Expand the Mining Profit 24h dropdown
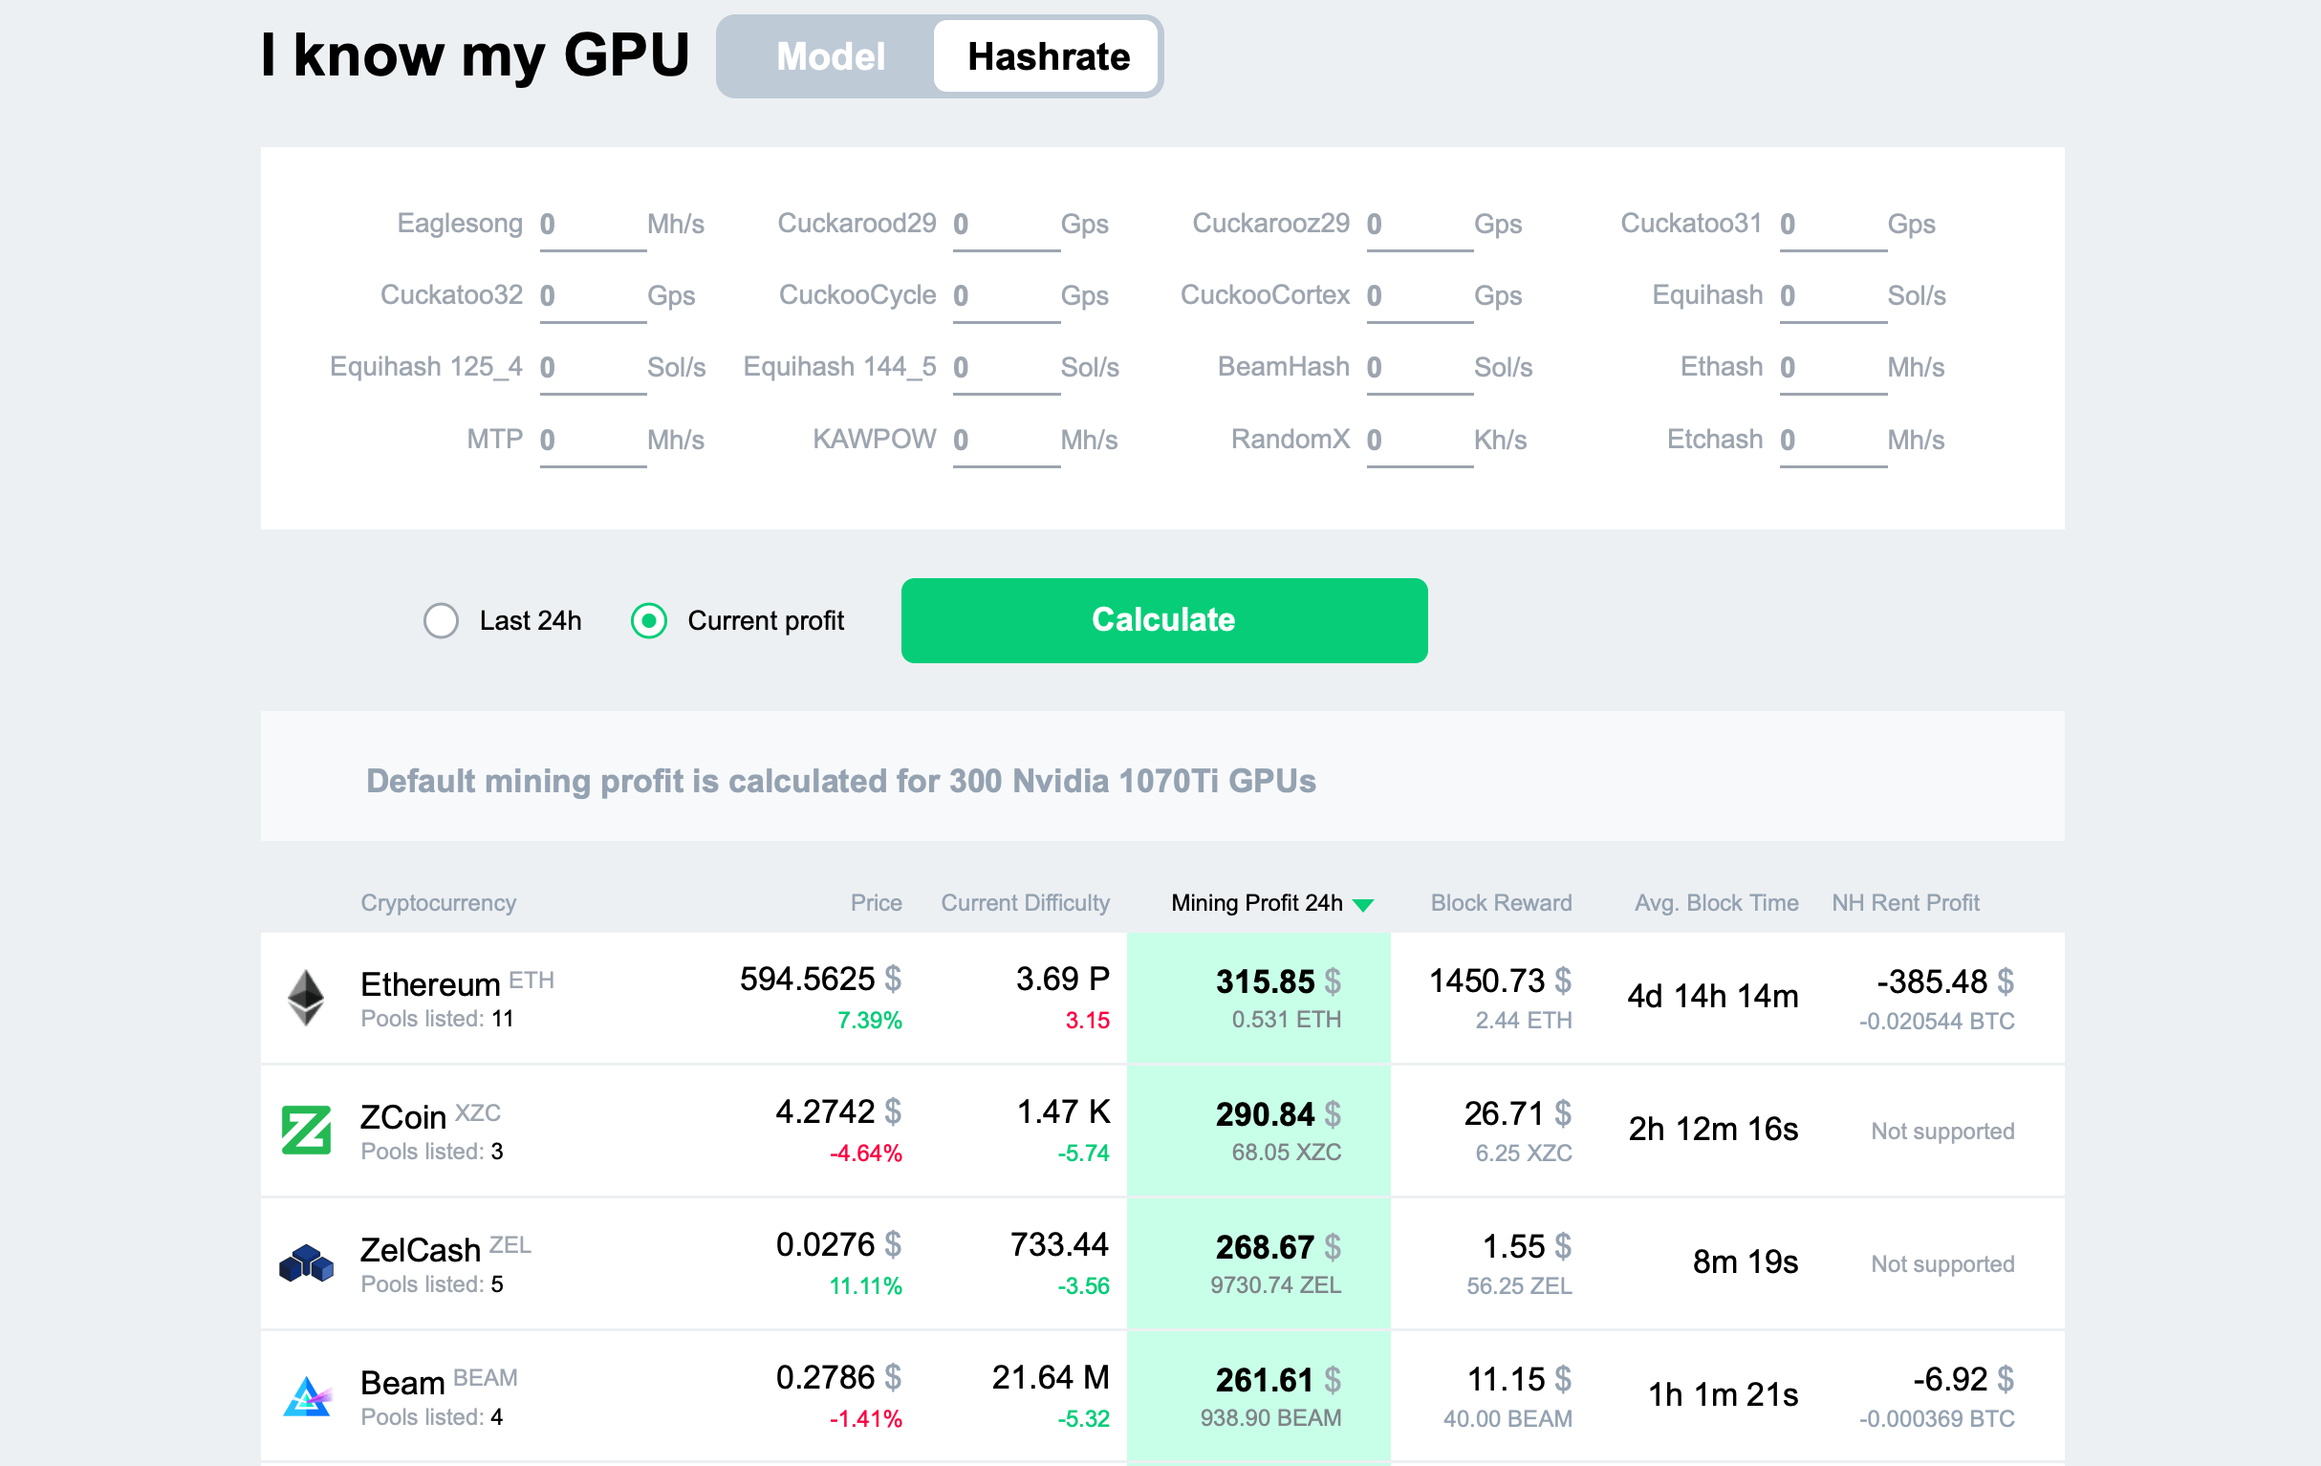2321x1466 pixels. pos(1365,900)
